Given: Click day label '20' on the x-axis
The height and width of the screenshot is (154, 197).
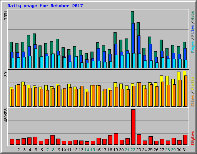Looking at the screenshot, I should [121, 150].
